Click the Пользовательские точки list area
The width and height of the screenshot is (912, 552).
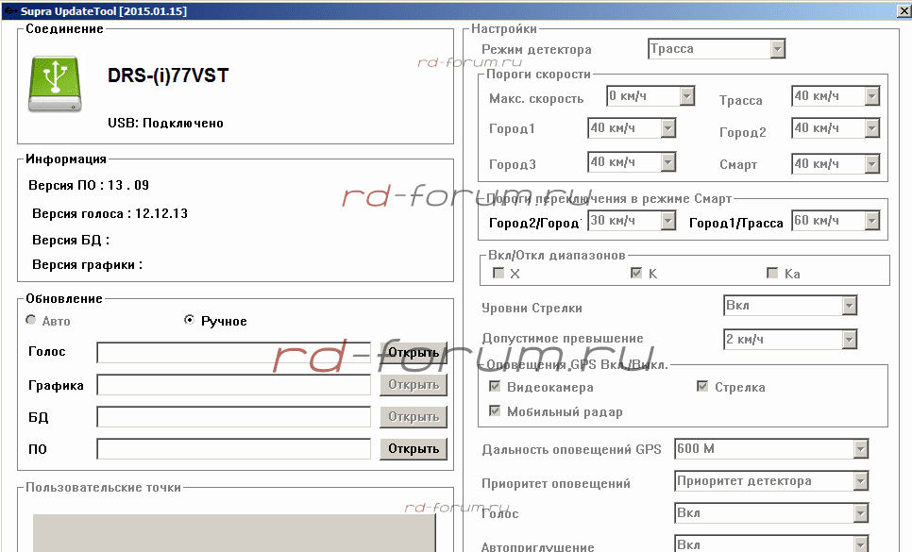pos(234,533)
